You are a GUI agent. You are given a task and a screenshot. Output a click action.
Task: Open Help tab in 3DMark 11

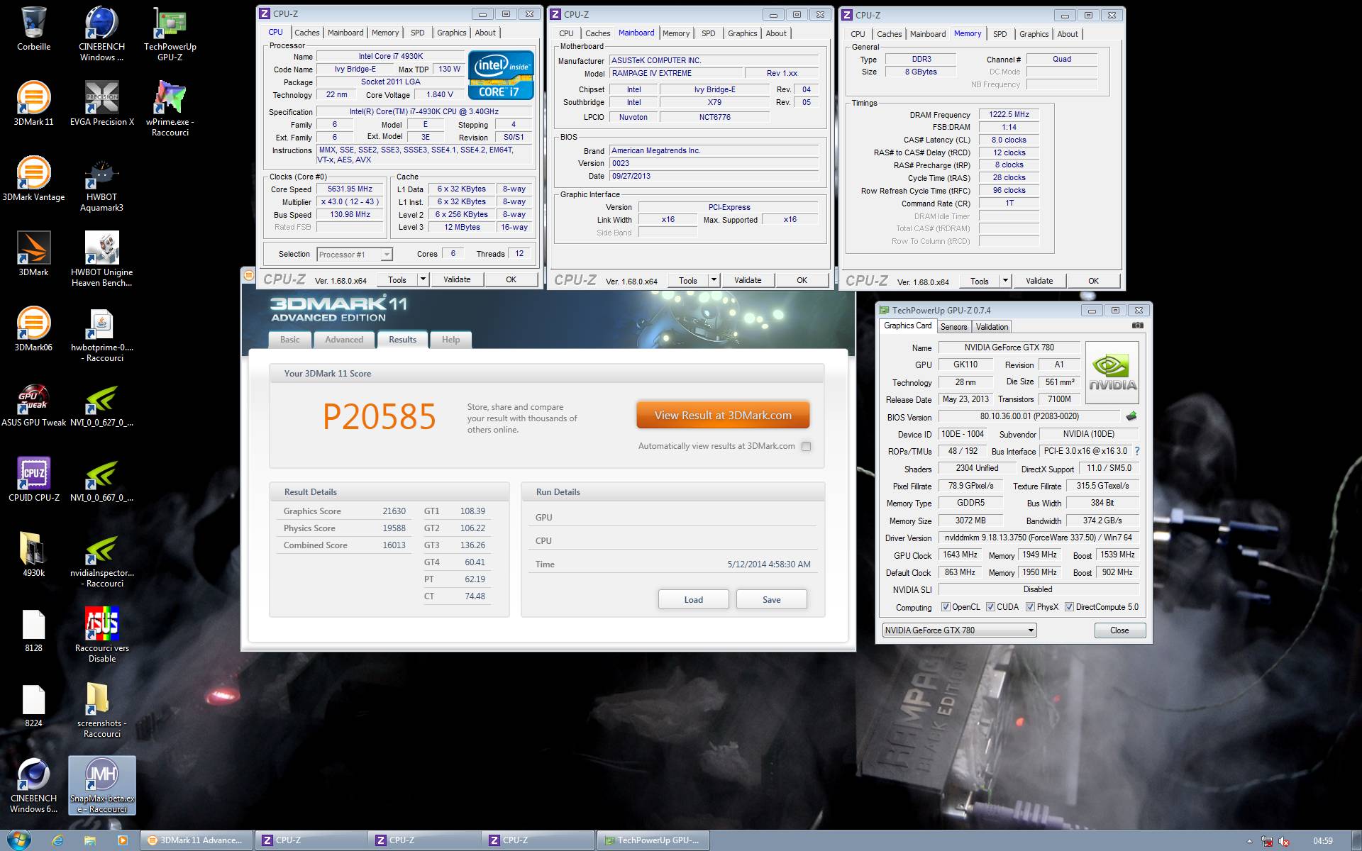[450, 340]
